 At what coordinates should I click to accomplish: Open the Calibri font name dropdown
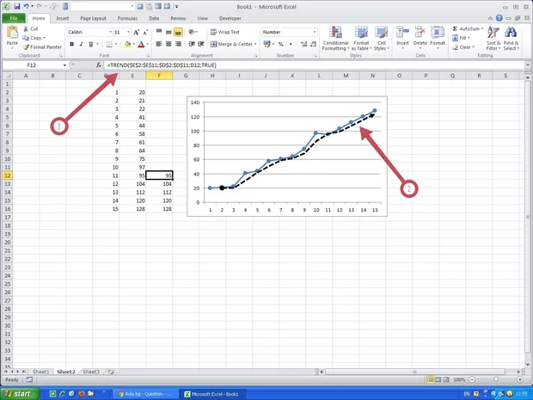[110, 33]
